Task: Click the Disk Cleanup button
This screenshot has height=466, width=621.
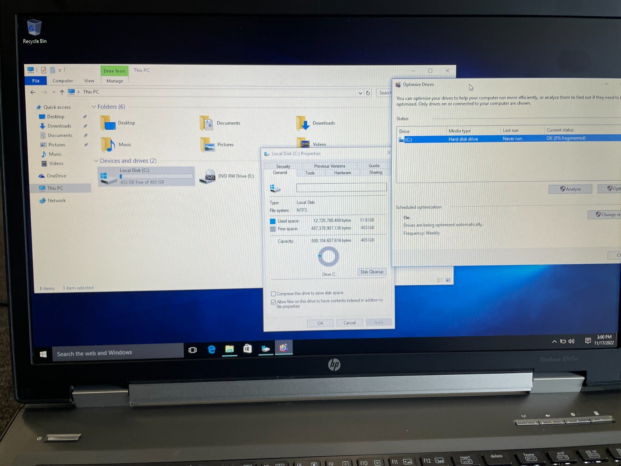Action: (x=372, y=272)
